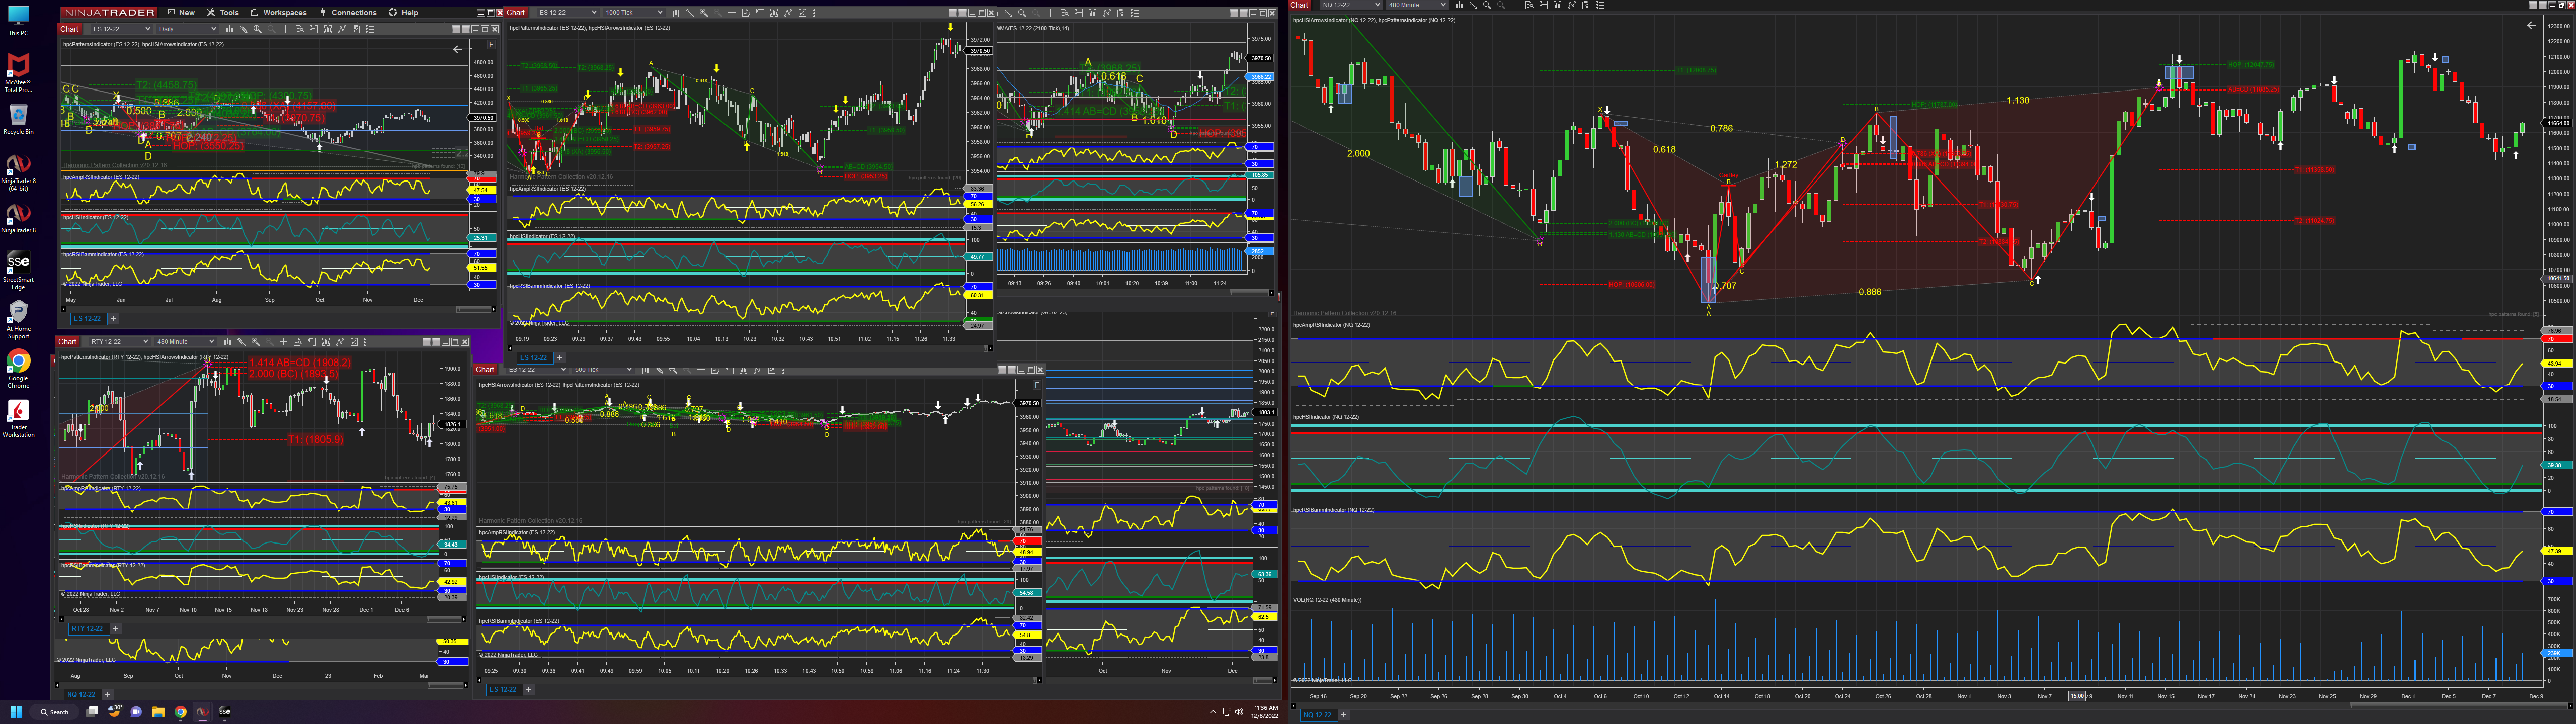Click the bar chart style icon in NQ chart toolbar
This screenshot has height=724, width=2576.
click(1460, 5)
